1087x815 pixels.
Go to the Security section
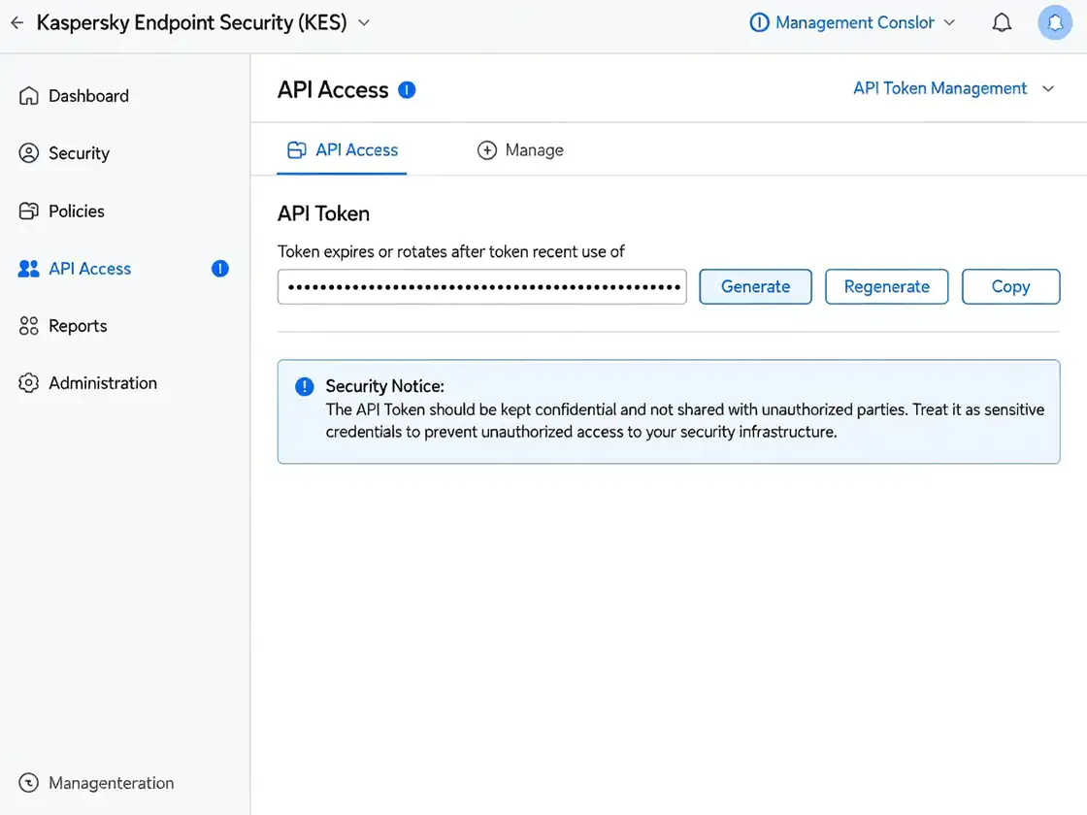click(x=79, y=153)
